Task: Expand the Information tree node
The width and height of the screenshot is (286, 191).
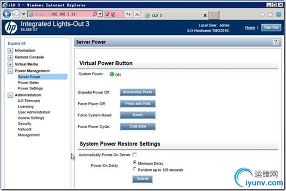Action: click(x=11, y=51)
